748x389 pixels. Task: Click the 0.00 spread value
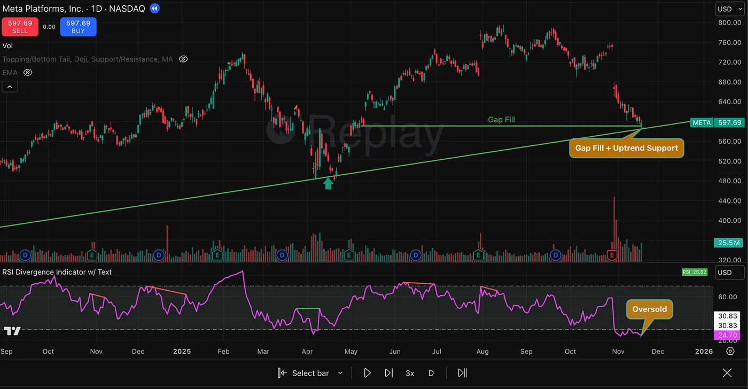tap(49, 27)
